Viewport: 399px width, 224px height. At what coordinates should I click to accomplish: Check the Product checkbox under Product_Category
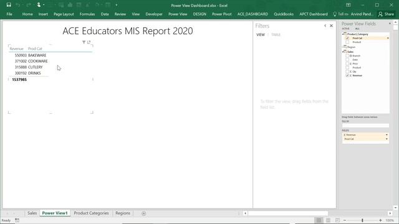click(x=347, y=42)
